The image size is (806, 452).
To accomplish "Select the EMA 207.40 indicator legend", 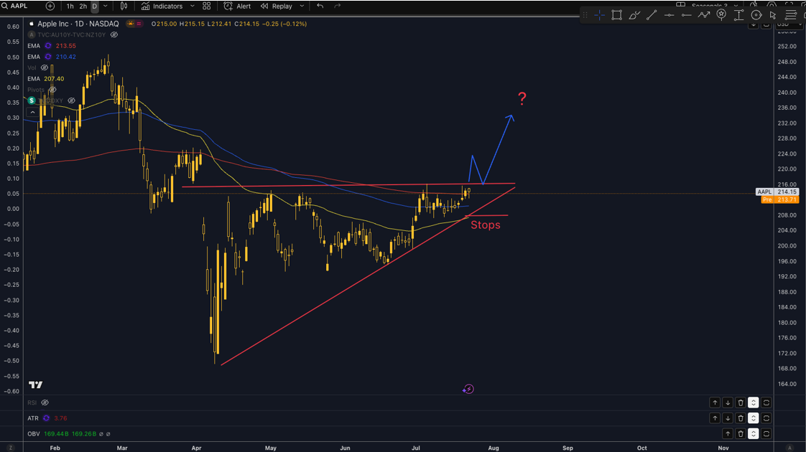I will pyautogui.click(x=46, y=79).
